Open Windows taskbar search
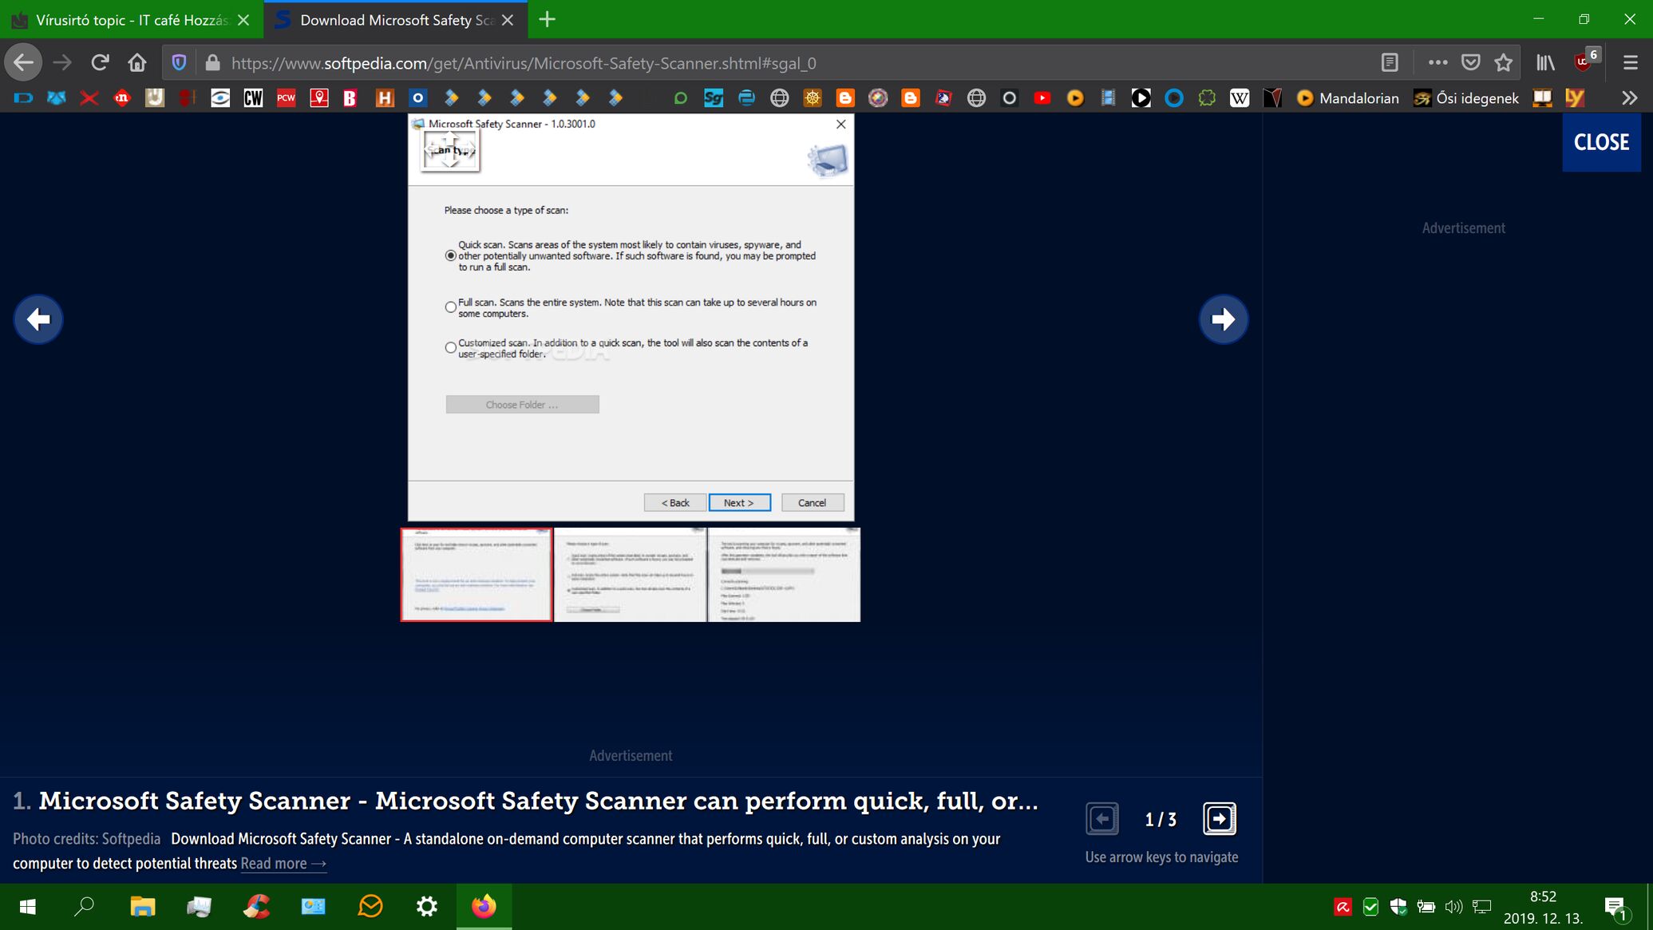The image size is (1653, 930). (x=84, y=906)
